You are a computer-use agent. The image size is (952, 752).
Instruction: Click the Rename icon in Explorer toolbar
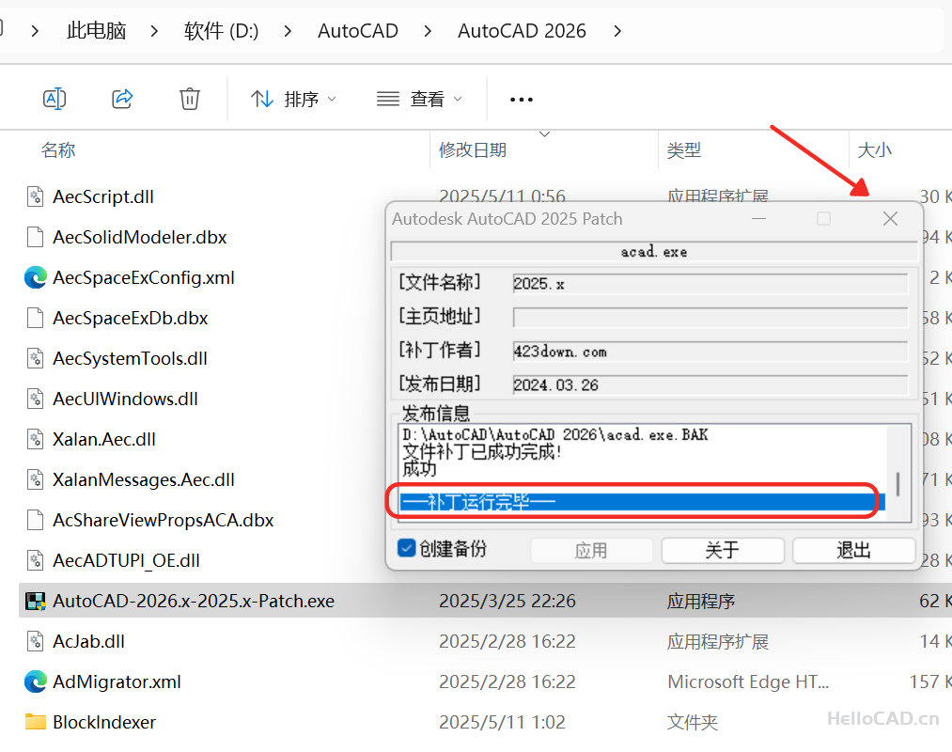point(55,99)
